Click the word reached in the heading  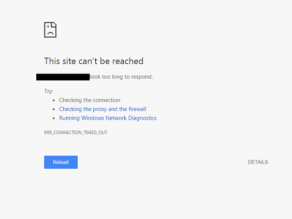tap(128, 61)
